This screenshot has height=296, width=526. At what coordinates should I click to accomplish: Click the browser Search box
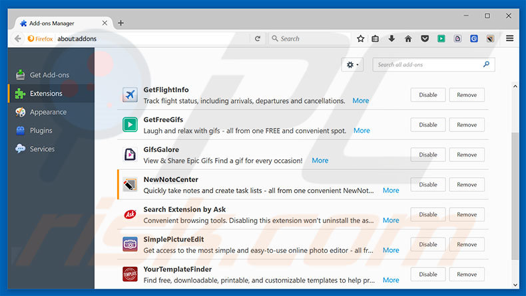pos(310,38)
